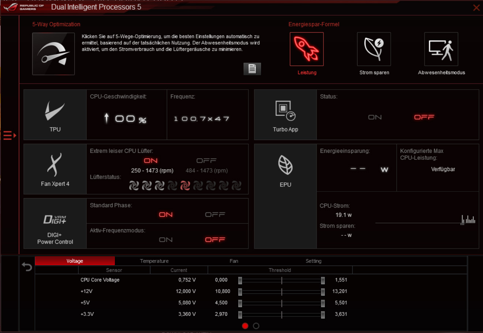Select the Leistung rocket profile
This screenshot has height=333, width=483.
pos(307,49)
